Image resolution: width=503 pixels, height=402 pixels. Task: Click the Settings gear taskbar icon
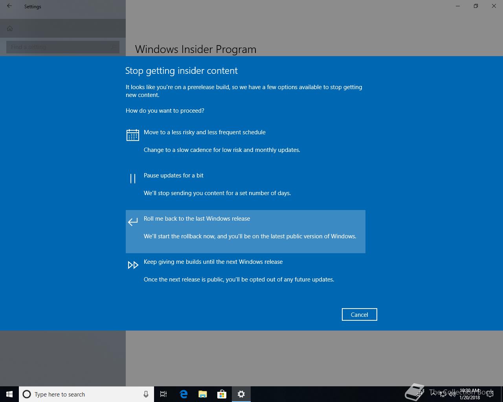click(241, 394)
